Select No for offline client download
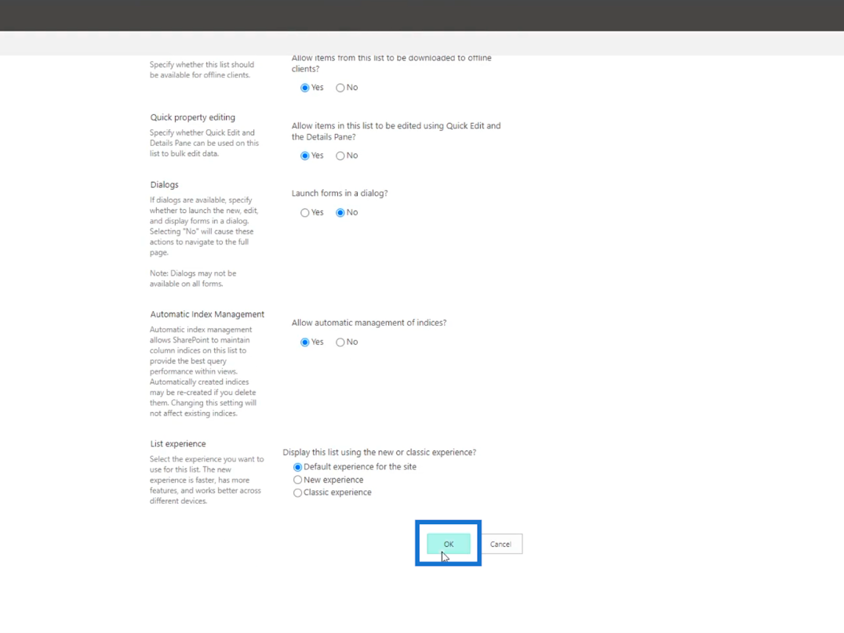The width and height of the screenshot is (844, 633). click(x=340, y=88)
